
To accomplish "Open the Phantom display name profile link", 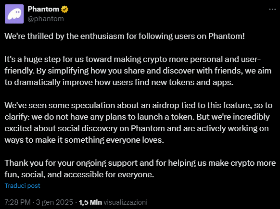I will click(x=43, y=9).
